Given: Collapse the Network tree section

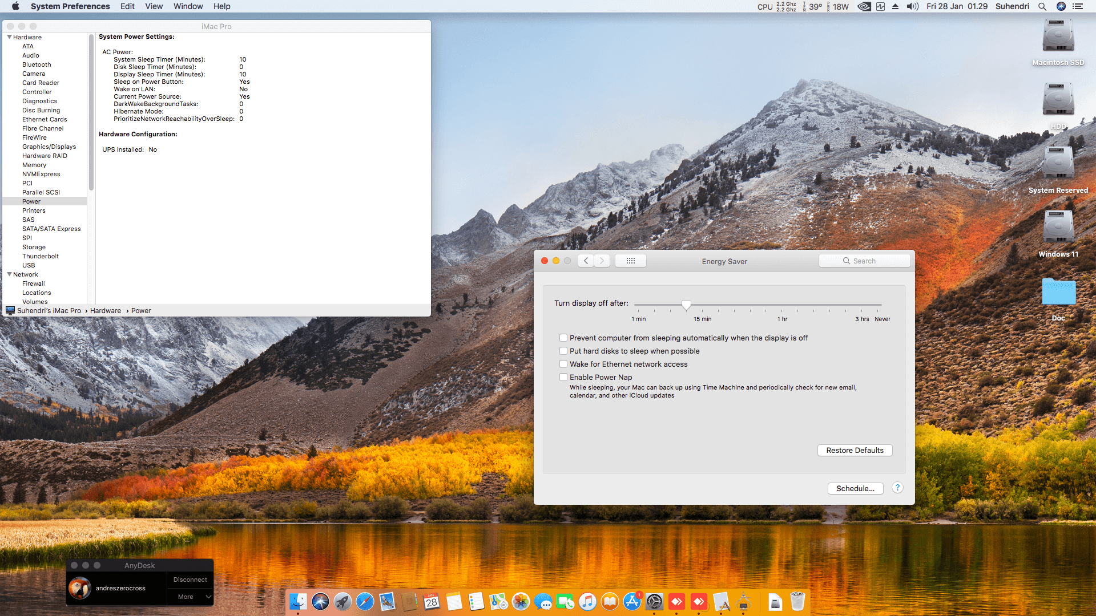Looking at the screenshot, I should tap(9, 274).
